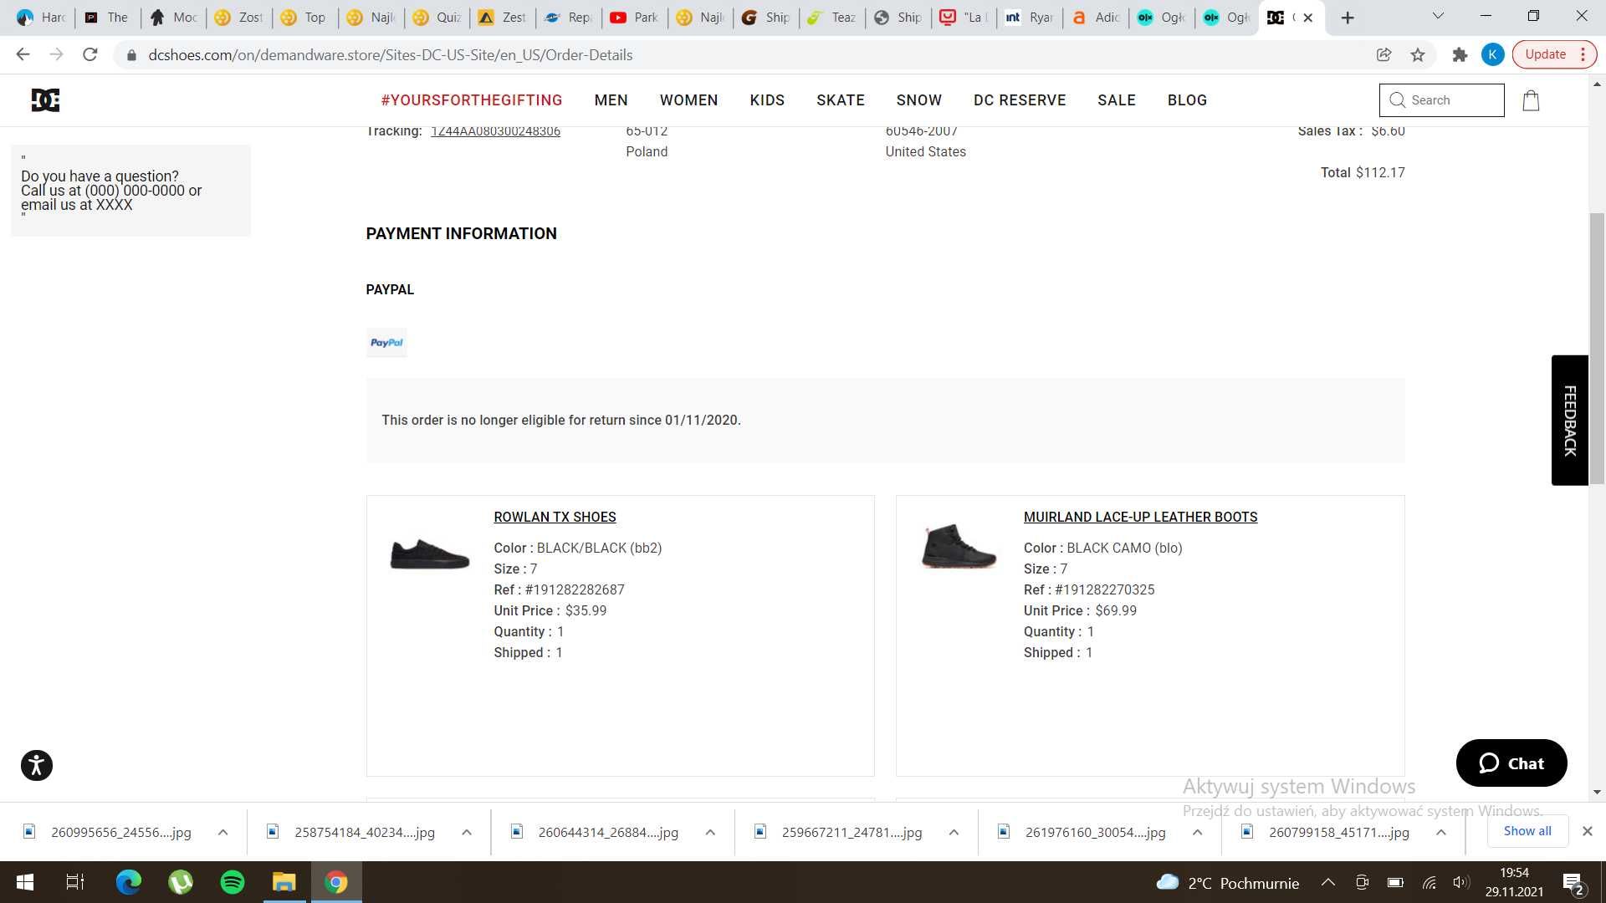The height and width of the screenshot is (903, 1606).
Task: Expand options for 260799158_45171 download
Action: click(1440, 833)
